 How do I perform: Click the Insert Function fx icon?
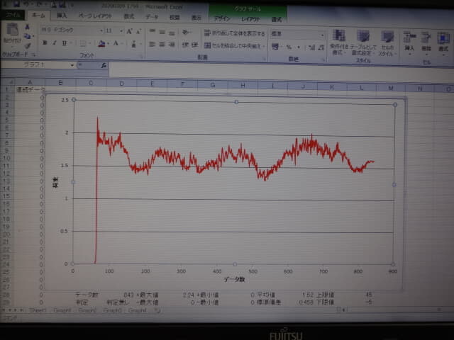tap(104, 65)
